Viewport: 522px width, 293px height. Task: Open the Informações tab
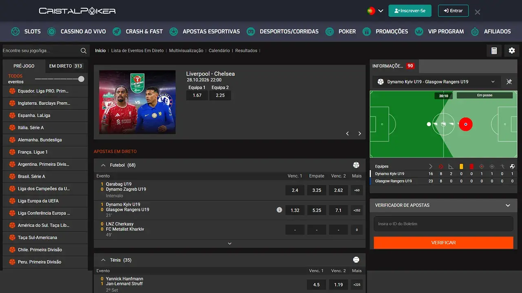[x=394, y=66]
